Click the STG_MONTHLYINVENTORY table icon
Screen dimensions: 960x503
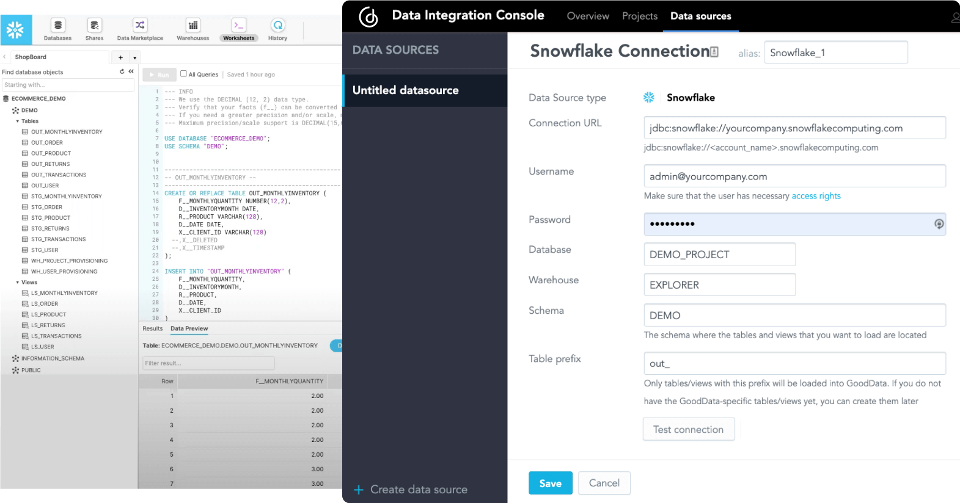[25, 196]
